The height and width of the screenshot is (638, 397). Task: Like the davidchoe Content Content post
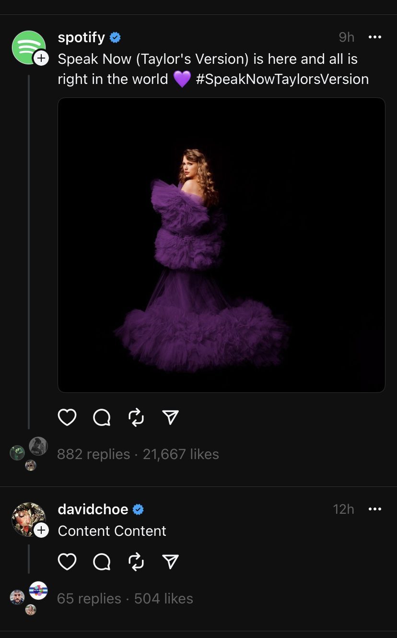[67, 561]
